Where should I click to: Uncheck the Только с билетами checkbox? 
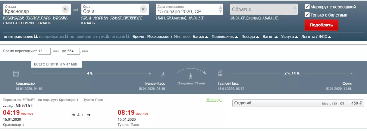coord(307,15)
